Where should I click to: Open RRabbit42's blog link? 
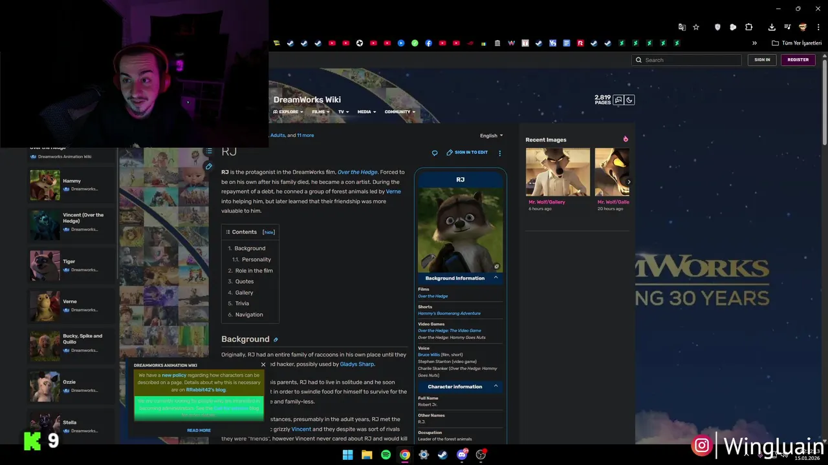[206, 390]
